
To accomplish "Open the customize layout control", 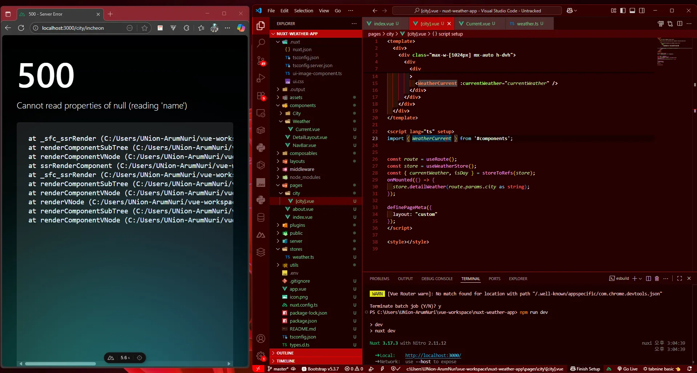I will click(613, 11).
